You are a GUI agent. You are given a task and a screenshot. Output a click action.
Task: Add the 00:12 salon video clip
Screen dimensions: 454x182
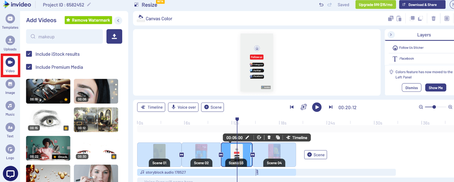pyautogui.click(x=96, y=120)
